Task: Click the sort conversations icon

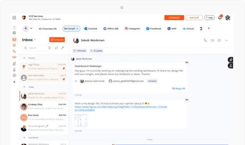Action: [x=57, y=48]
